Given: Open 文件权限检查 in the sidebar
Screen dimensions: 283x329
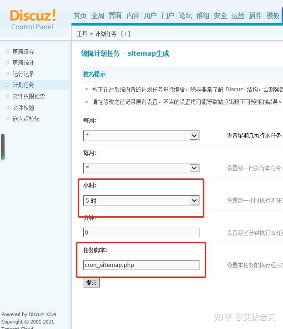Looking at the screenshot, I should (29, 96).
